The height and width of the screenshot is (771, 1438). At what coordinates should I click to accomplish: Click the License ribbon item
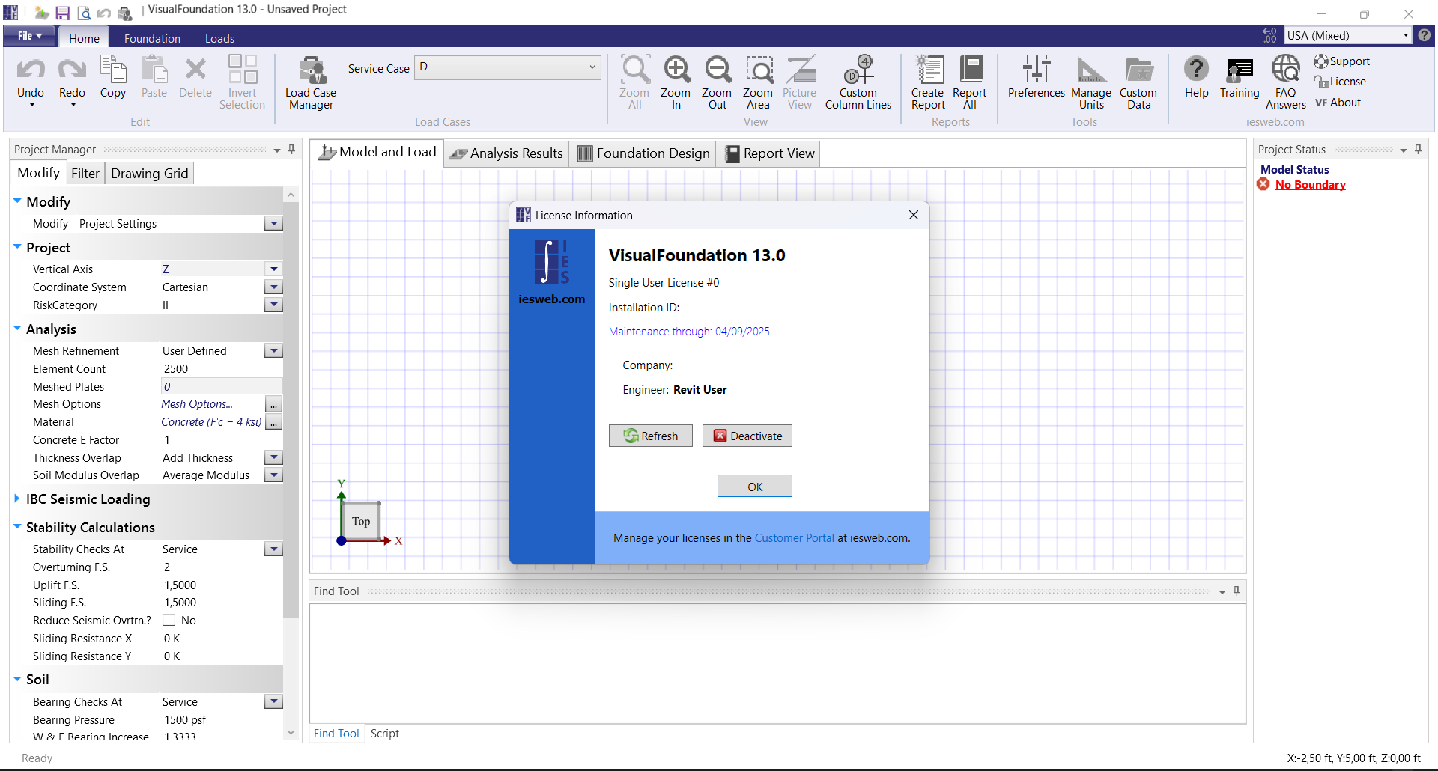pos(1341,82)
